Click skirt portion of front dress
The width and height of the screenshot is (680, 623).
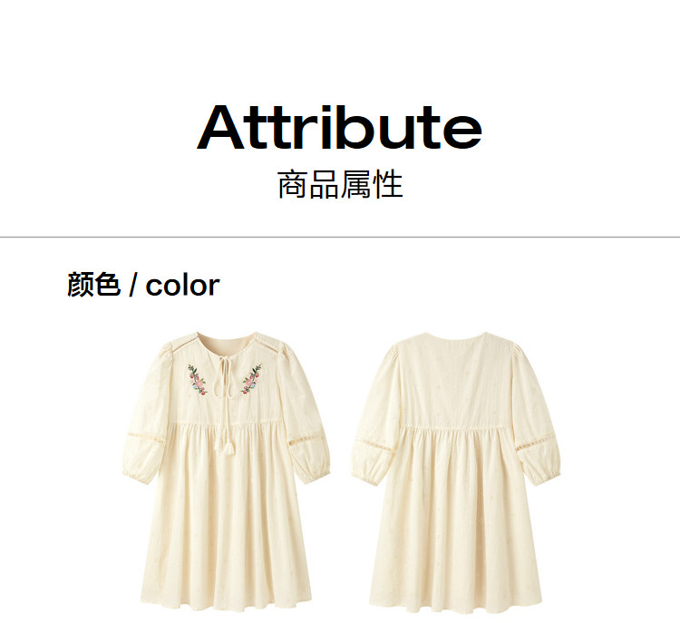coord(226,519)
